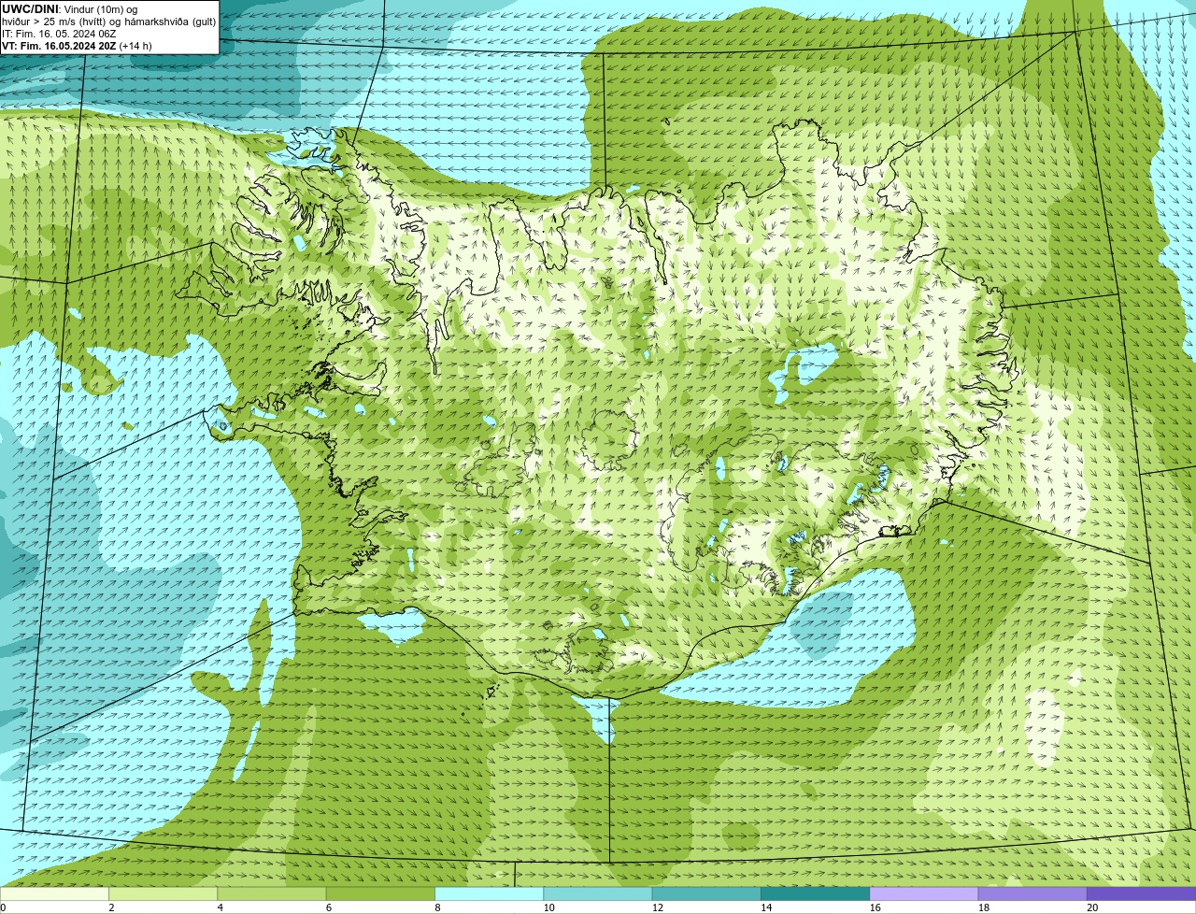
Task: Click the 6–8 m/s dark green swatch
Action: [x=380, y=894]
